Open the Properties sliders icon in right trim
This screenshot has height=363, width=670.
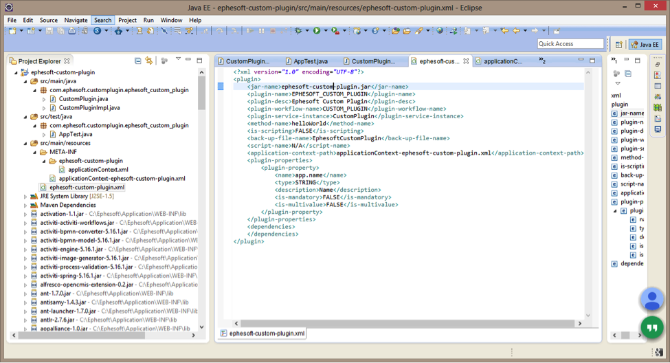point(658,97)
